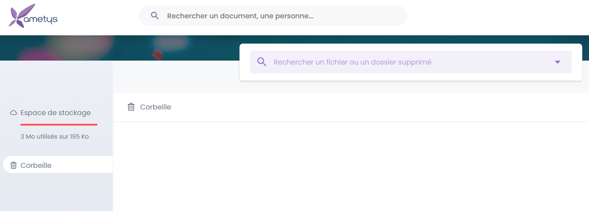Viewport: 589px width, 211px height.
Task: Focus the 'Rechercher un fichier ou un dossier supprimé' field
Action: (x=393, y=62)
